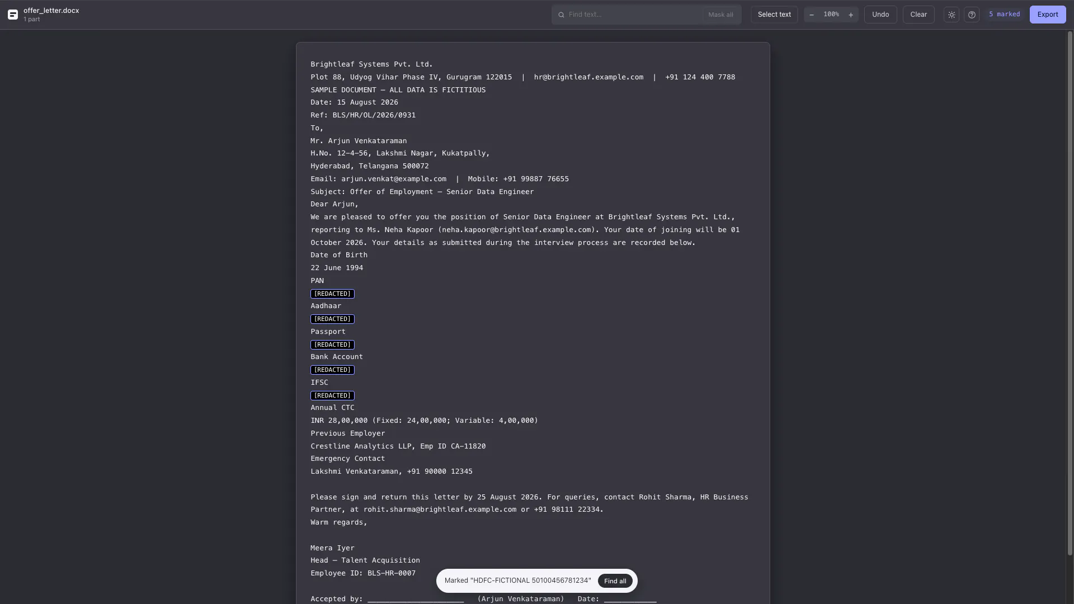Click the 'Lakshmi Venkataraman, +91 90000 12345' line
This screenshot has width=1074, height=604.
392,471
